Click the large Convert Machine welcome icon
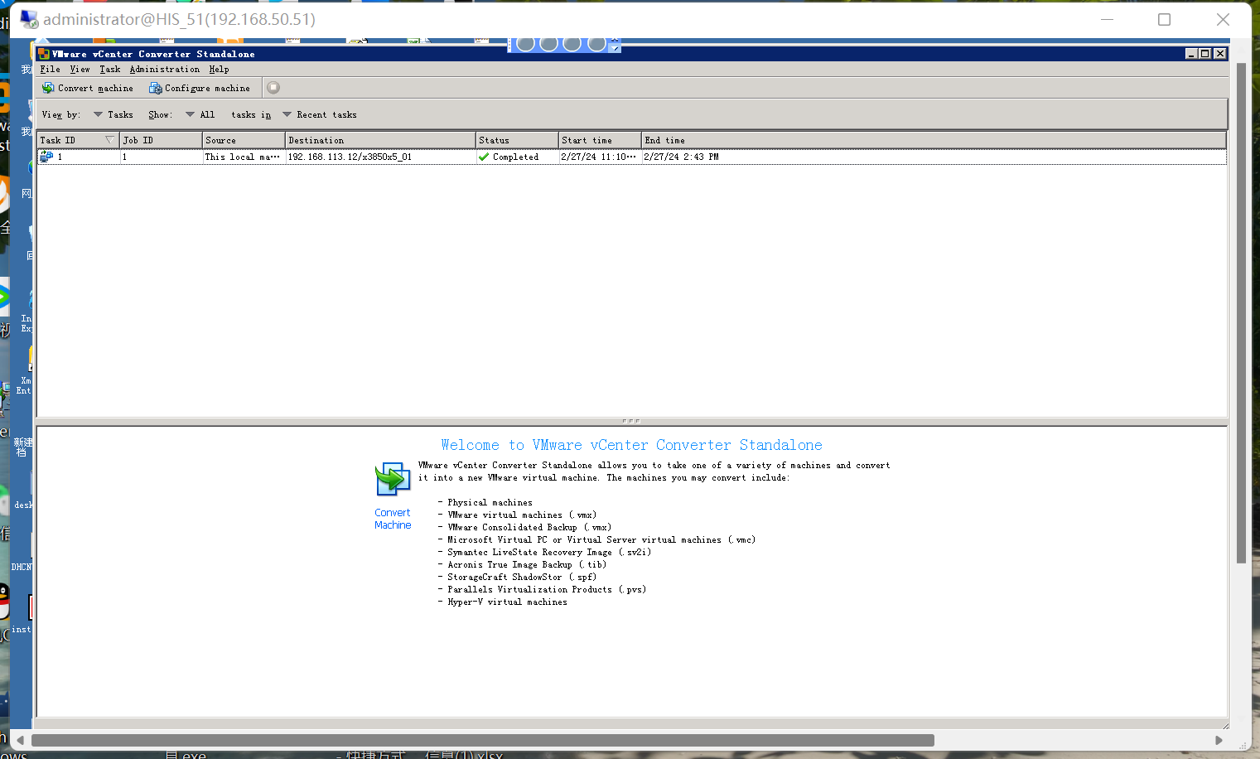 tap(393, 480)
